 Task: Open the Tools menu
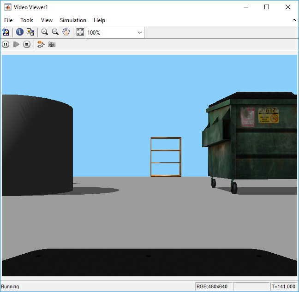pos(27,20)
